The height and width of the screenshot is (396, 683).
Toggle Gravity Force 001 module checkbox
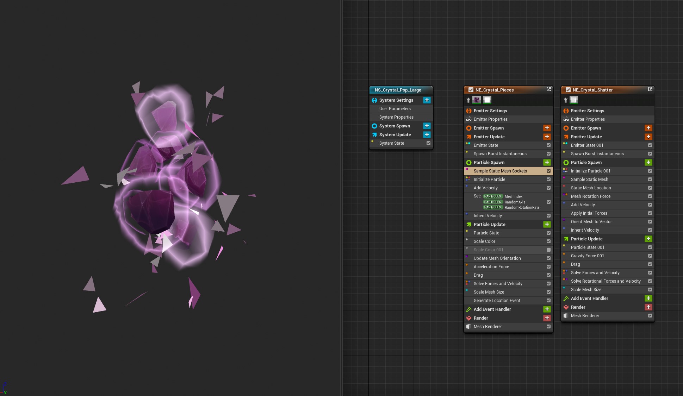click(x=650, y=256)
